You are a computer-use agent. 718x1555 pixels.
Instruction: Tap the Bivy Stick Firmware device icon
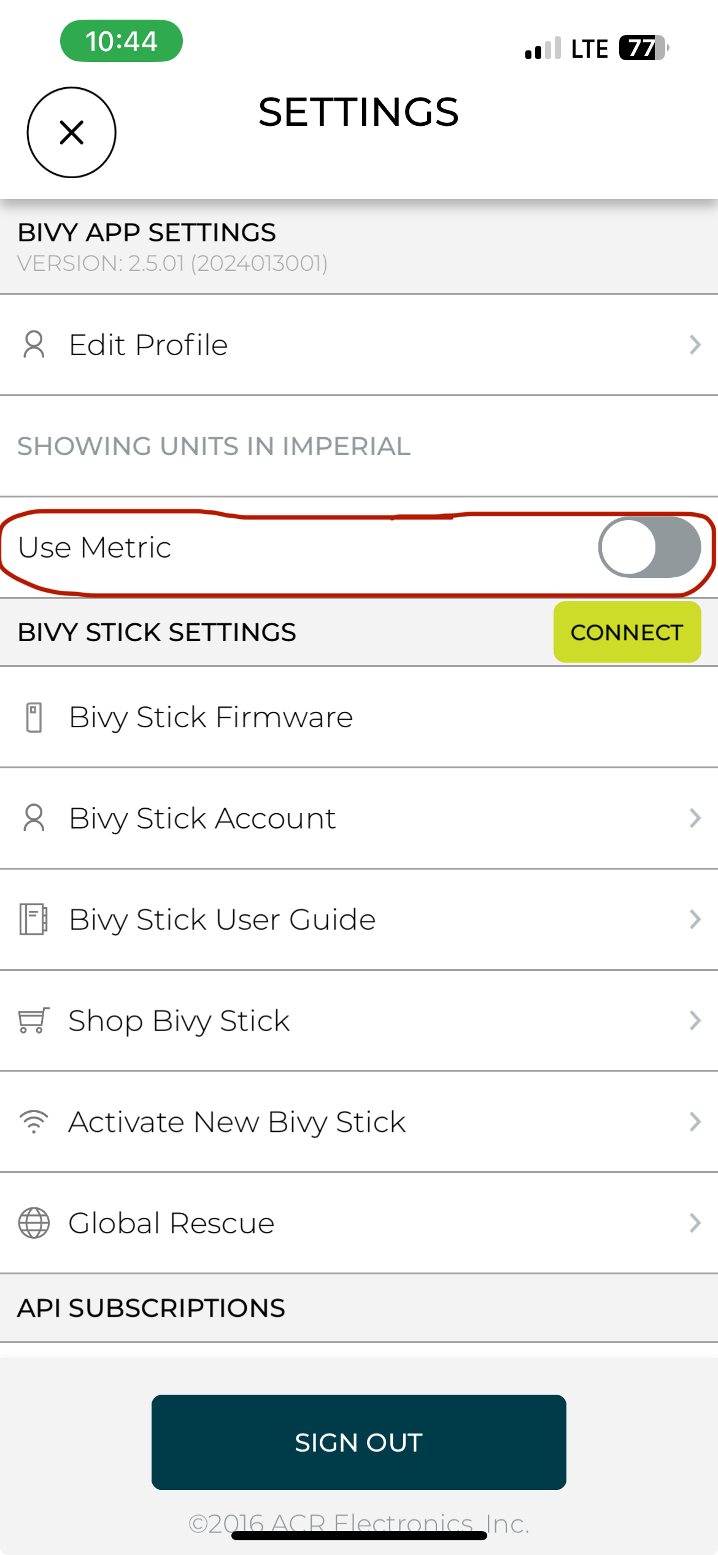click(34, 717)
